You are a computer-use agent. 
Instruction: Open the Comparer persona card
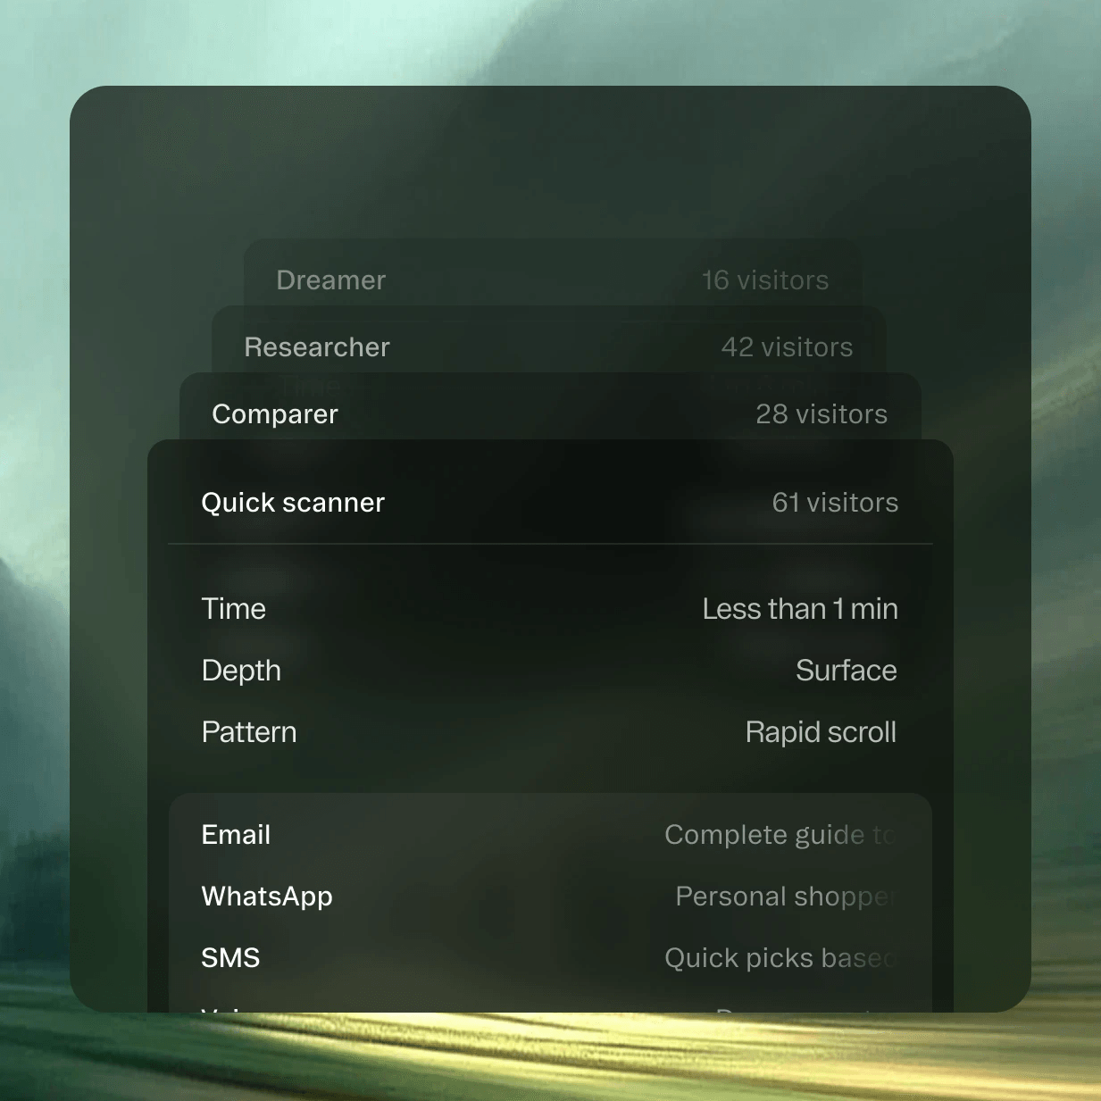pyautogui.click(x=550, y=406)
